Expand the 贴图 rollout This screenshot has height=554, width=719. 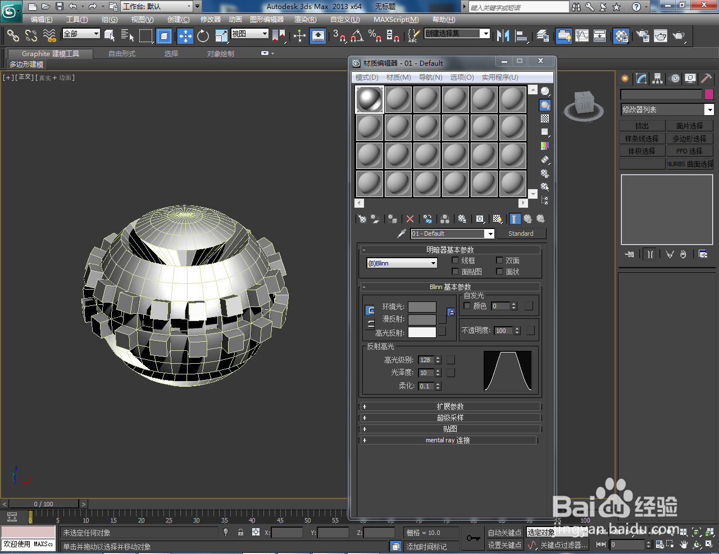click(450, 428)
